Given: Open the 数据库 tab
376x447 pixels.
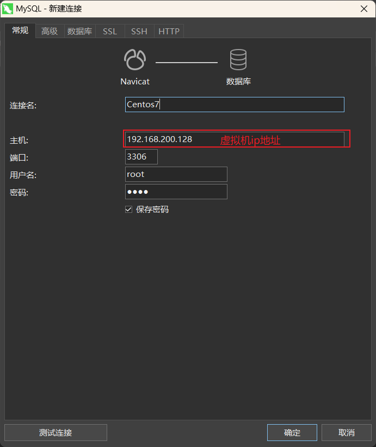Looking at the screenshot, I should [x=79, y=32].
